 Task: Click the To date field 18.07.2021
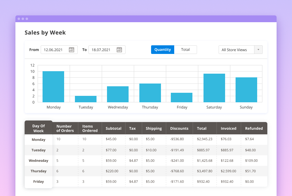tap(102, 50)
